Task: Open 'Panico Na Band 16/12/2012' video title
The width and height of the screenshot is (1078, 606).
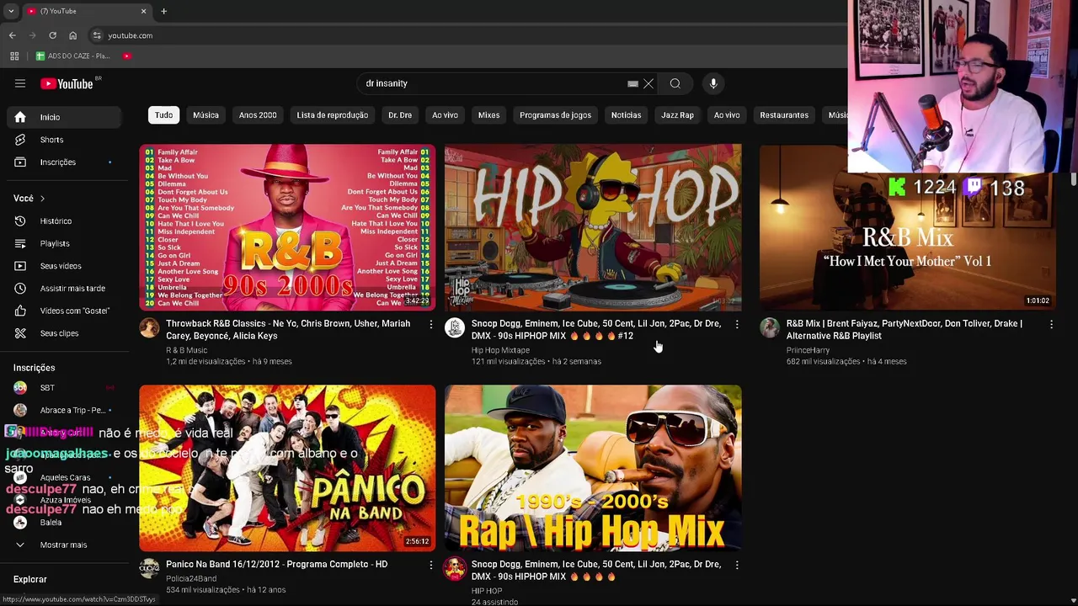Action: click(276, 565)
